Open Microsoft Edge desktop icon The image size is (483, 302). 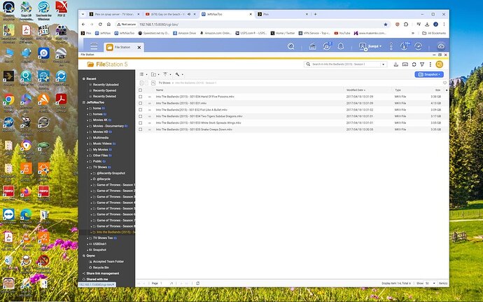[26, 214]
